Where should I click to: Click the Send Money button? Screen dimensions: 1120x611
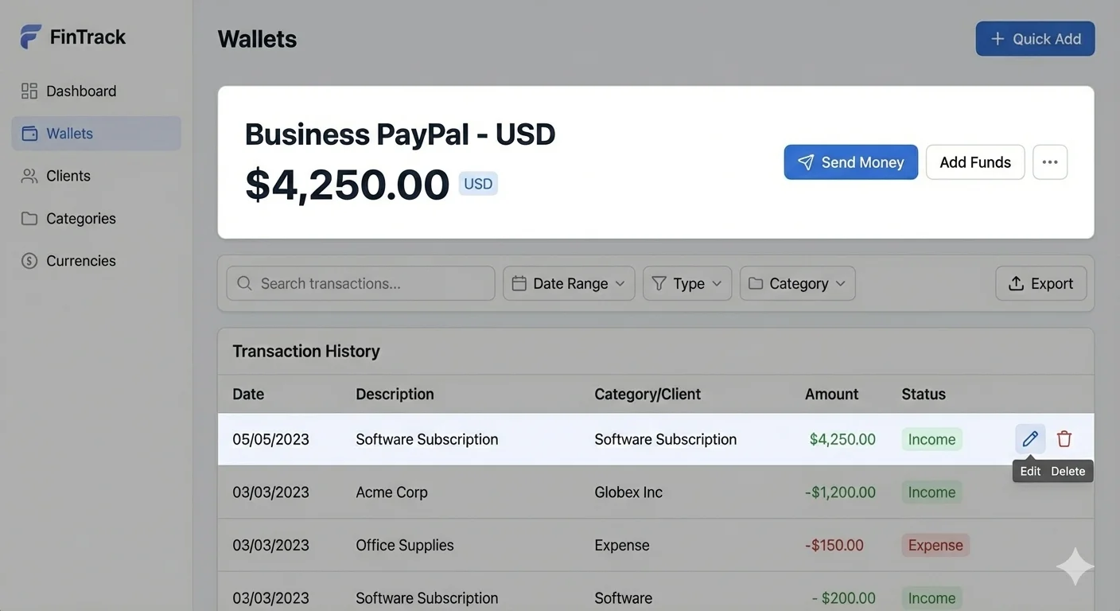pos(851,162)
